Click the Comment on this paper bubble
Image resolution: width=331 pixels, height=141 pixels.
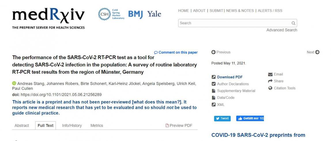click(156, 53)
